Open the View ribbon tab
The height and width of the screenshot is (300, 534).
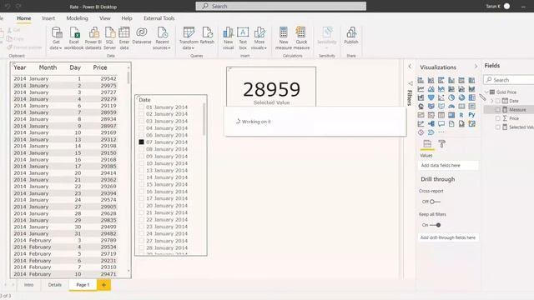coord(105,18)
